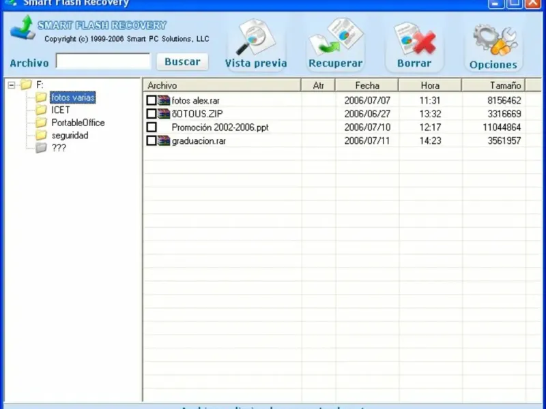Select the file name fotos alex.rar
This screenshot has width=546, height=409.
(196, 100)
